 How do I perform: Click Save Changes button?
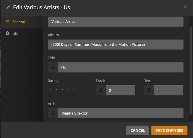pos(169,130)
